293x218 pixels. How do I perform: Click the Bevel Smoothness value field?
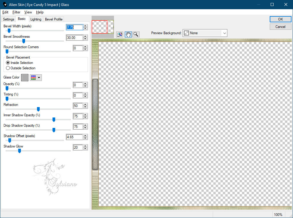75,38
